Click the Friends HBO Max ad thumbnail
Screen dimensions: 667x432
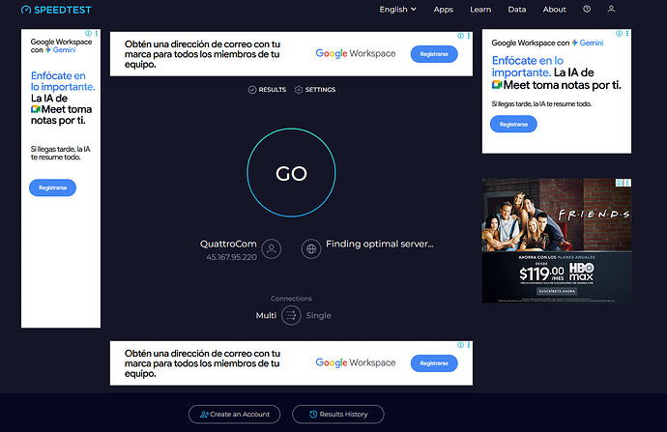point(557,241)
